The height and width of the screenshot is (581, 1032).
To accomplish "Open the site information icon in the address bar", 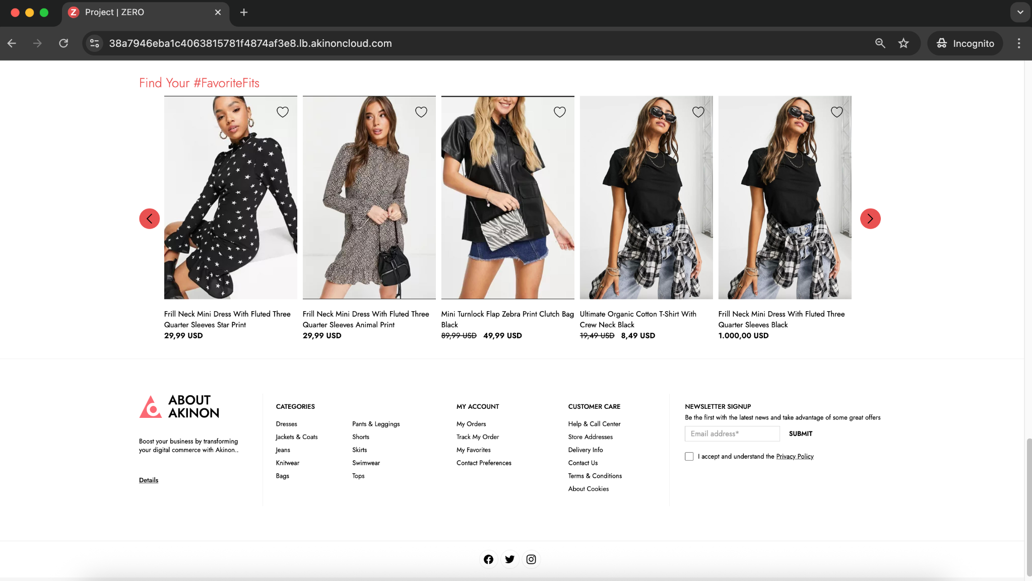I will tap(94, 43).
